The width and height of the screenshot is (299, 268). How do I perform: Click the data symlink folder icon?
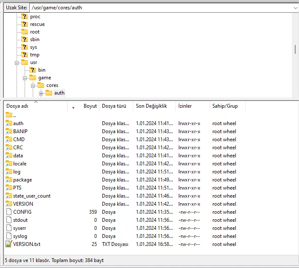(x=9, y=155)
